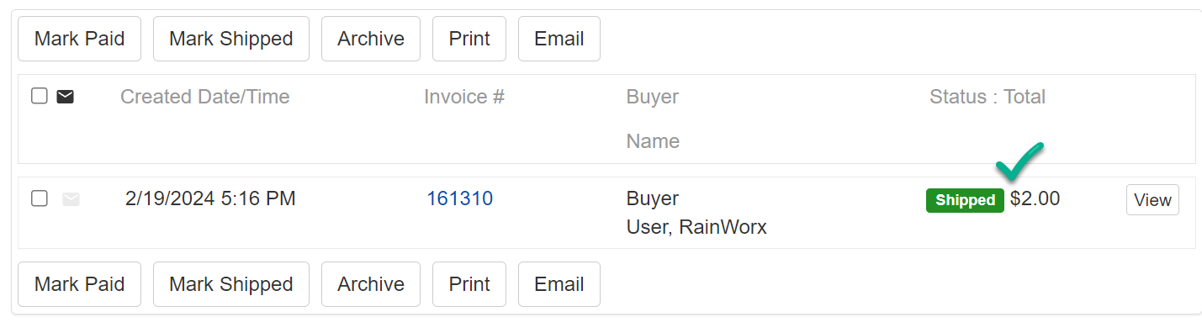Click bottom Mark Shipped button
This screenshot has height=333, width=1202.
click(231, 284)
